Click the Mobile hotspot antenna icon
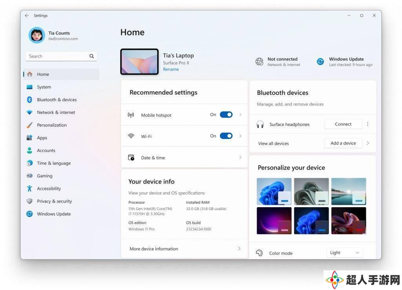The image size is (402, 290). [131, 115]
